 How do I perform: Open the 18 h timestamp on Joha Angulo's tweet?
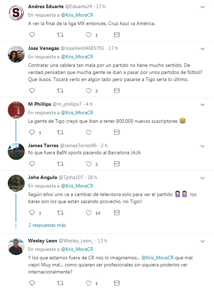point(93,177)
